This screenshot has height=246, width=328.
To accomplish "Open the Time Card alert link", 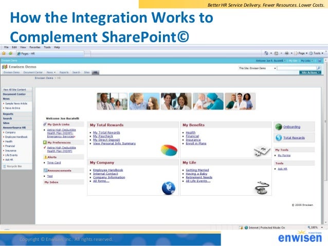I will pos(54,163).
